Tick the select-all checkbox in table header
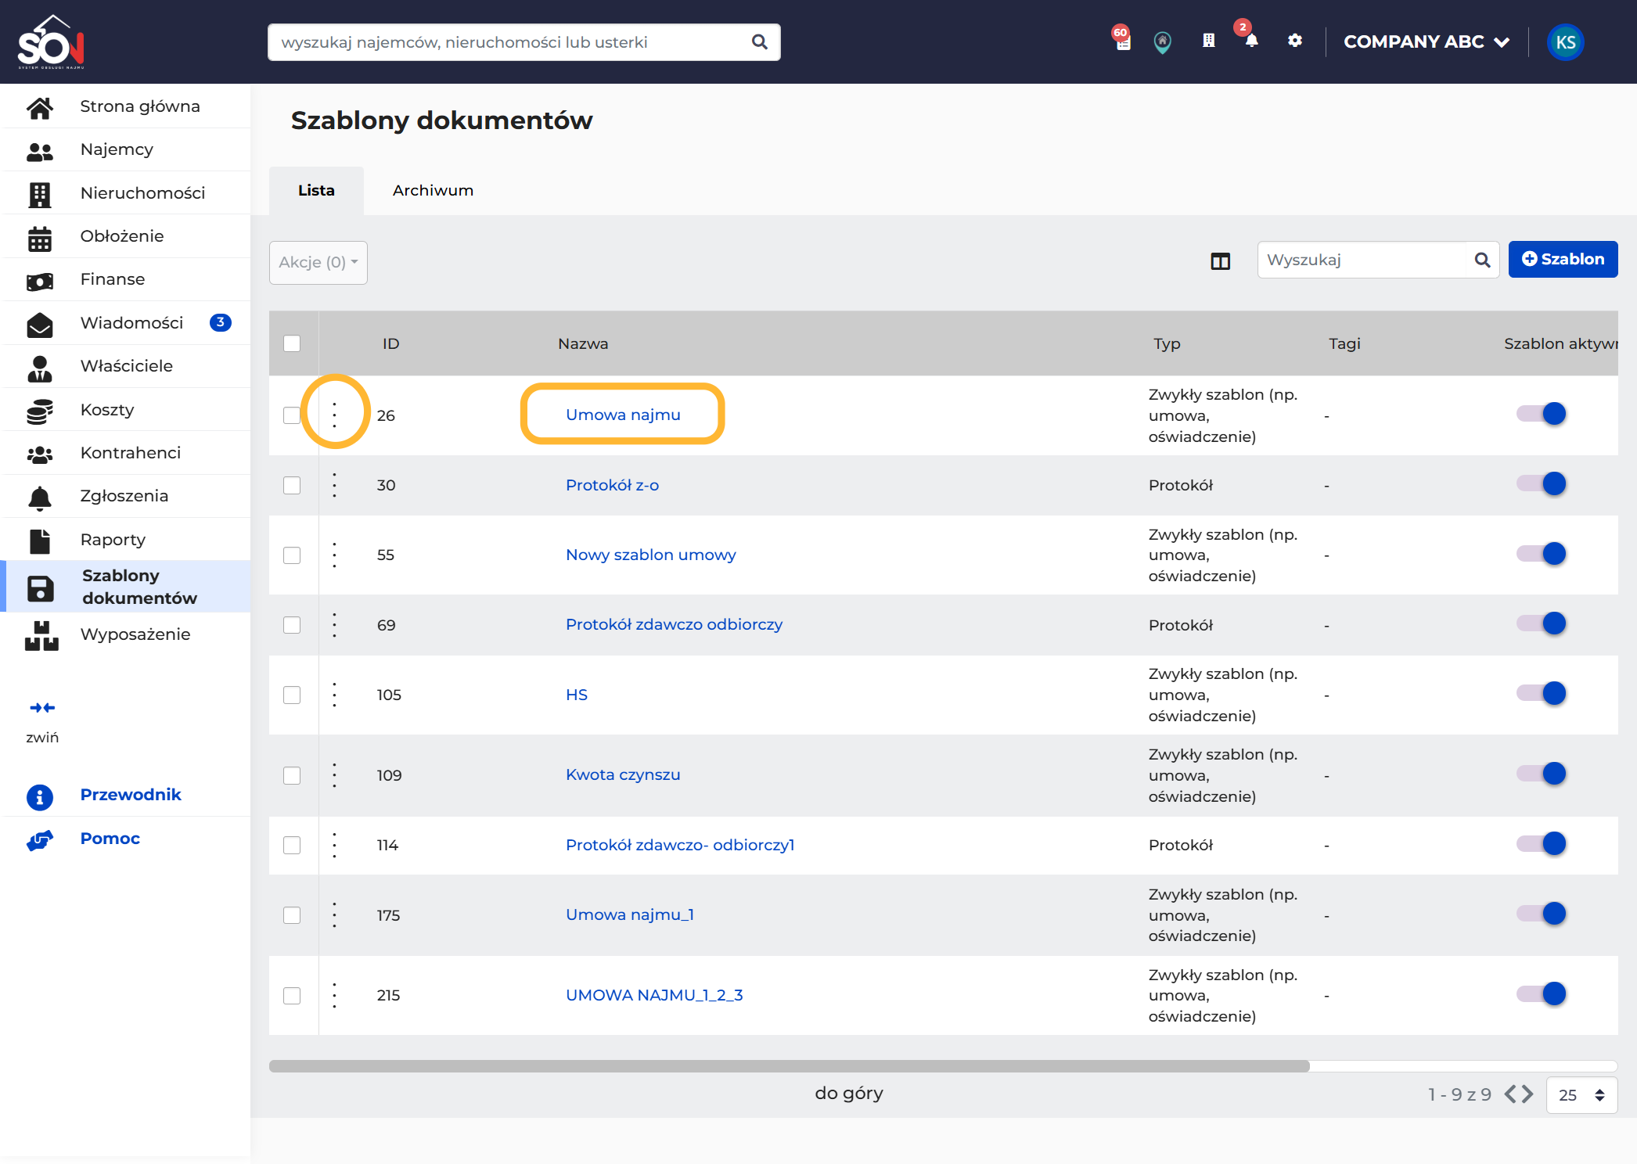 pyautogui.click(x=292, y=343)
